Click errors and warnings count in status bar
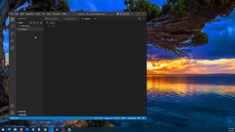The image size is (235, 132). click(x=15, y=118)
